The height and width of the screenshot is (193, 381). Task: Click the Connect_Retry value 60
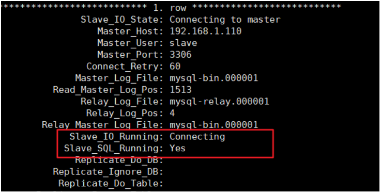175,66
